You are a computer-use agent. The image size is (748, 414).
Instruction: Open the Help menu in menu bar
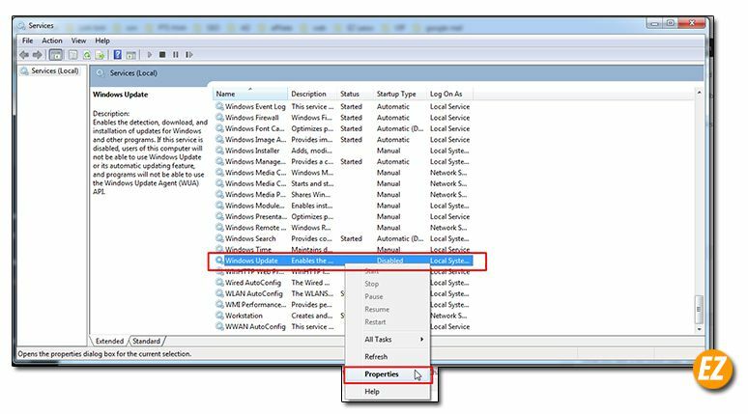[102, 41]
